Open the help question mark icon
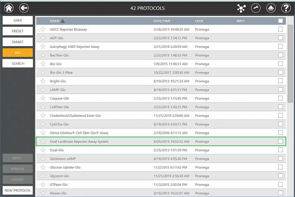 286,8
